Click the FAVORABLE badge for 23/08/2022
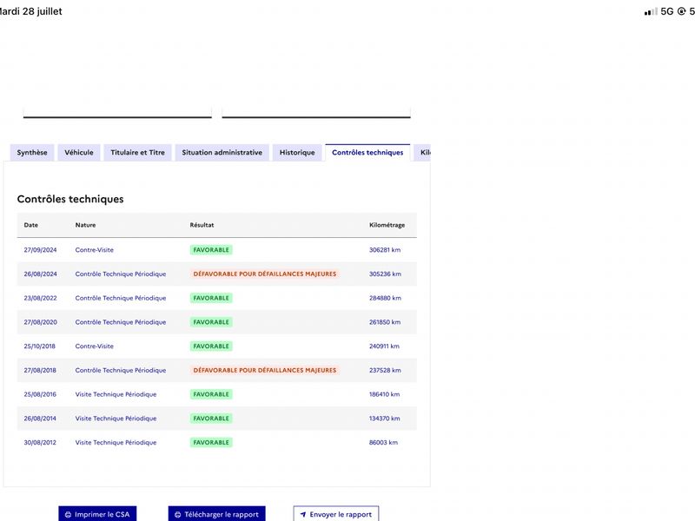 pos(211,298)
